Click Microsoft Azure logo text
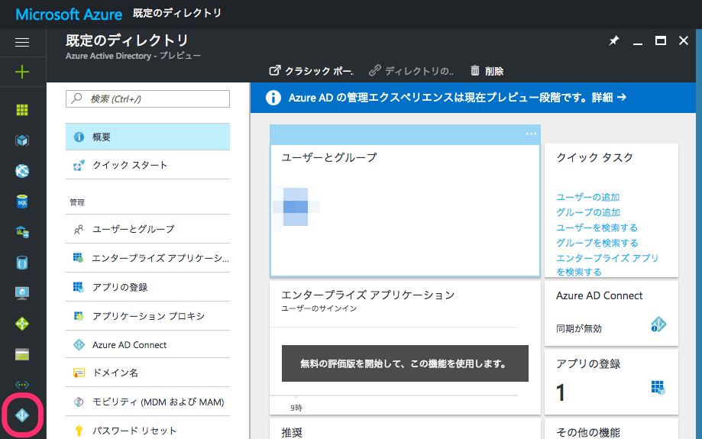Viewport: 702px width, 439px height. 69,15
